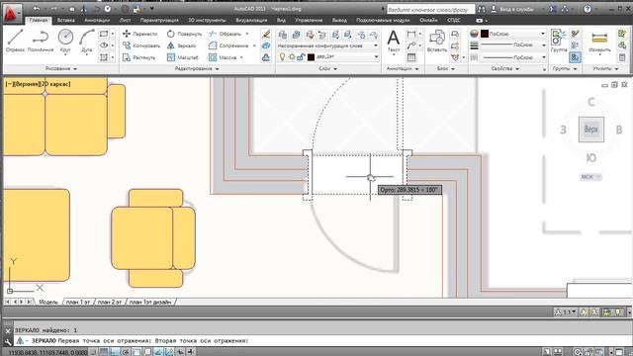Switch to the 'план 2 эт' layout tab
Image resolution: width=633 pixels, height=356 pixels.
[110, 302]
